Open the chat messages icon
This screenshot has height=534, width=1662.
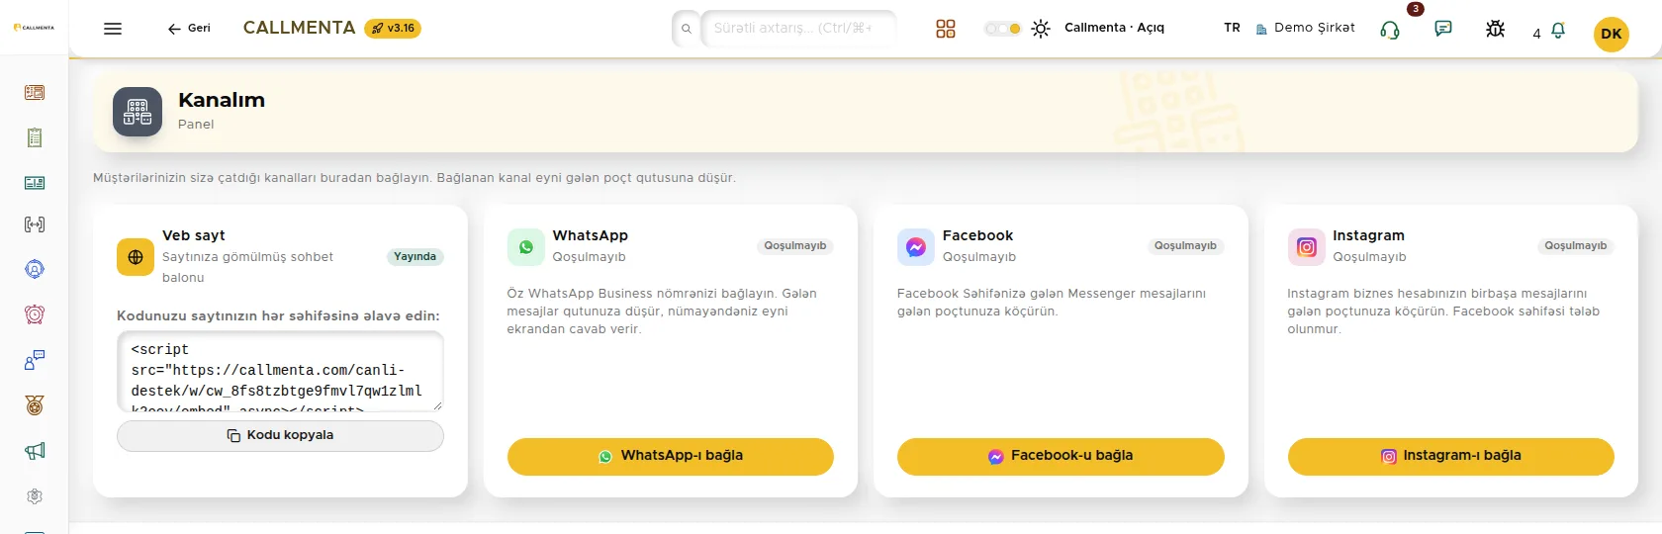point(1443,29)
